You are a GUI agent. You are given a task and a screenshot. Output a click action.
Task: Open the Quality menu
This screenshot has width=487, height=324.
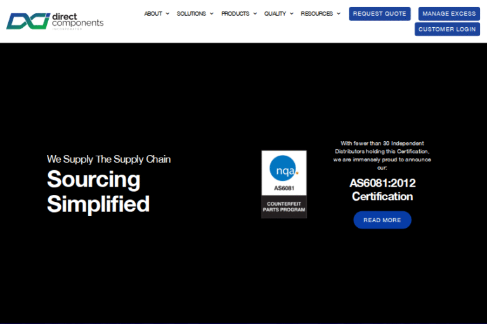[275, 13]
